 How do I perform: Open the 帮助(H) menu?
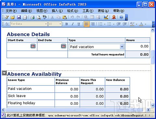[x=119, y=11]
